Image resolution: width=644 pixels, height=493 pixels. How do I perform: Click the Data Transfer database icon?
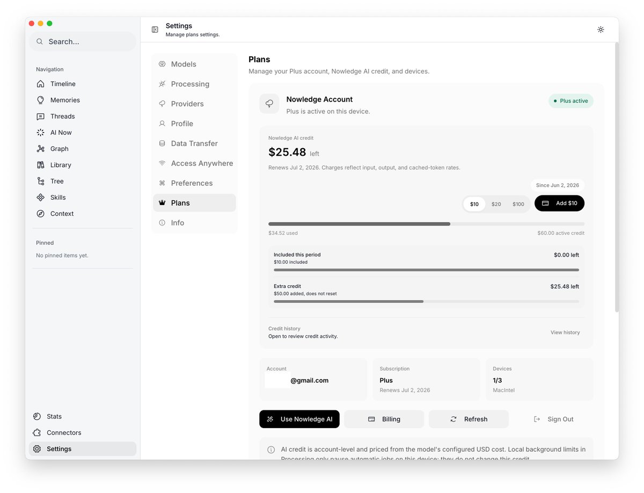pyautogui.click(x=162, y=143)
